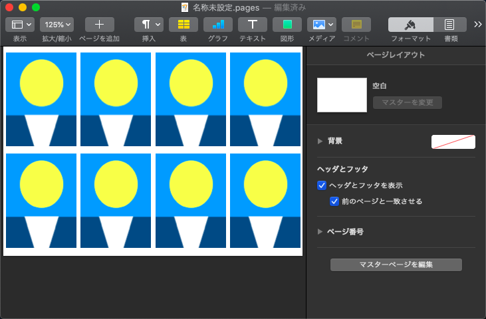Insert a shape with 図形 icon
Image resolution: width=486 pixels, height=319 pixels.
pos(287,25)
